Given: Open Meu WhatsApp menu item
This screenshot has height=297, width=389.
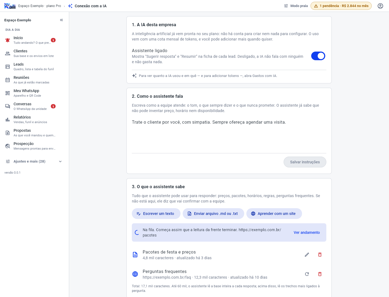Looking at the screenshot, I should (34, 93).
